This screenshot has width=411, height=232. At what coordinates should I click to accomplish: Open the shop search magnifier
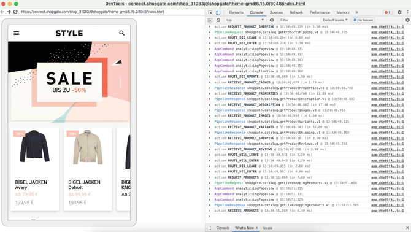[x=122, y=33]
